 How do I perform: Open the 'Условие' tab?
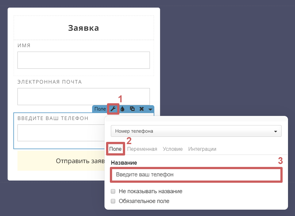coord(172,149)
